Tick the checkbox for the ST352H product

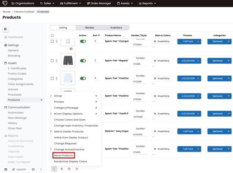pos(52,41)
